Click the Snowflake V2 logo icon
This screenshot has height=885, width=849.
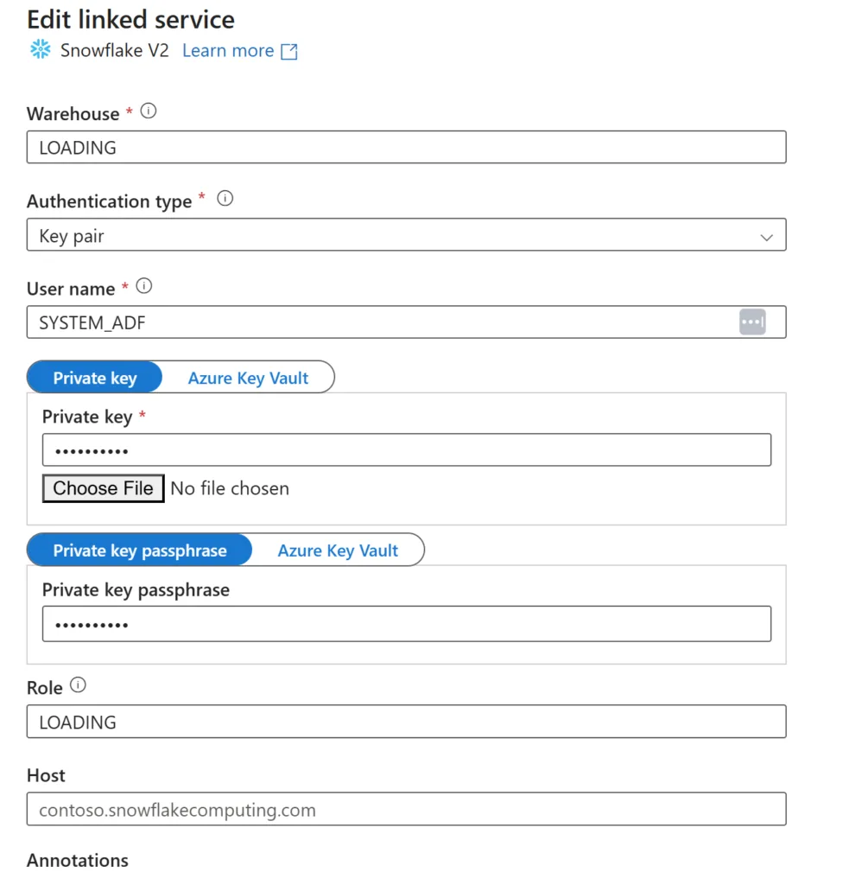tap(40, 49)
